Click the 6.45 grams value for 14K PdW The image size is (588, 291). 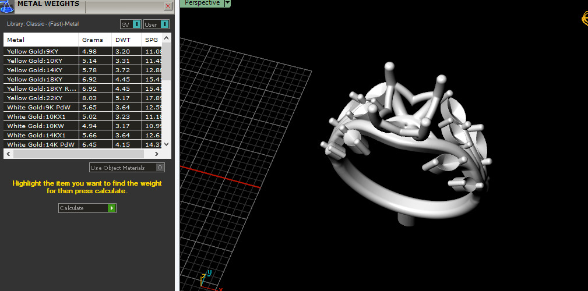tap(89, 144)
